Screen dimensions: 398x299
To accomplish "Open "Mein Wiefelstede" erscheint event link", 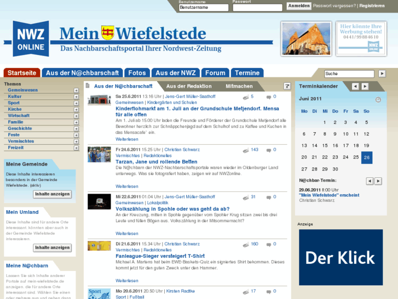I will pyautogui.click(x=329, y=195).
